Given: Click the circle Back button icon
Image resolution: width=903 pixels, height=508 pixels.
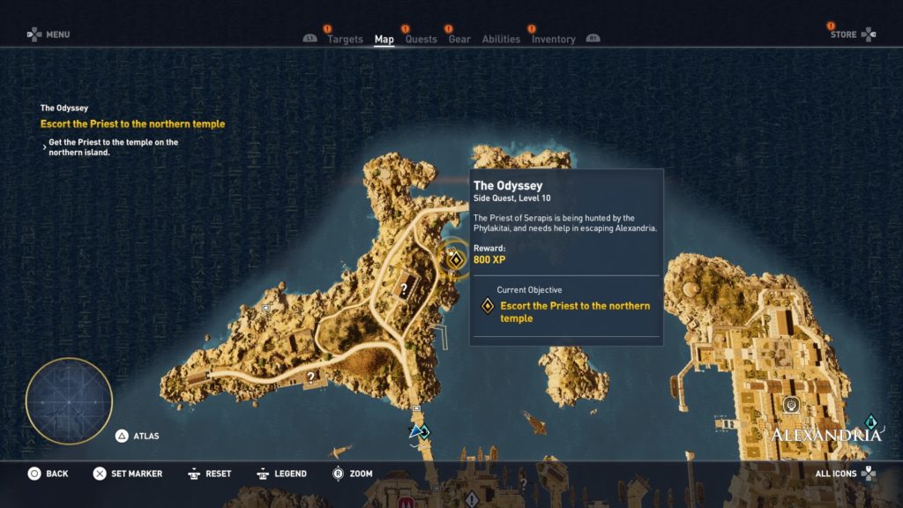Looking at the screenshot, I should (x=34, y=474).
